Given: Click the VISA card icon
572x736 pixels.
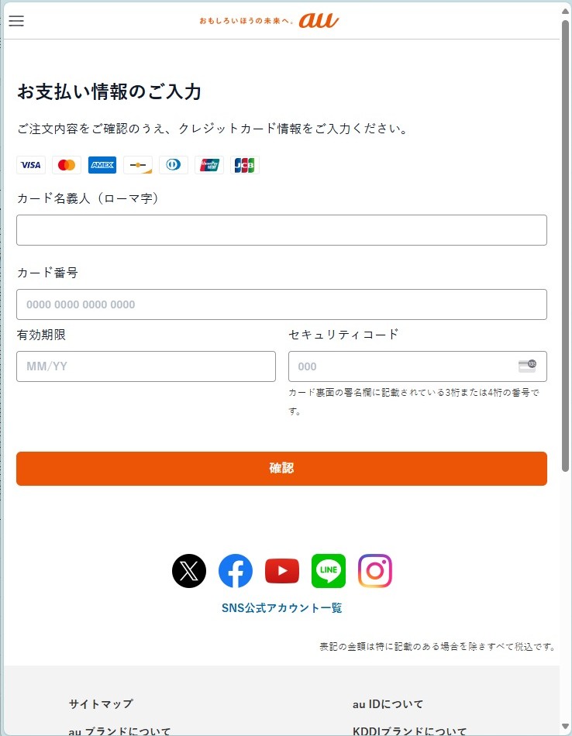Looking at the screenshot, I should point(31,165).
